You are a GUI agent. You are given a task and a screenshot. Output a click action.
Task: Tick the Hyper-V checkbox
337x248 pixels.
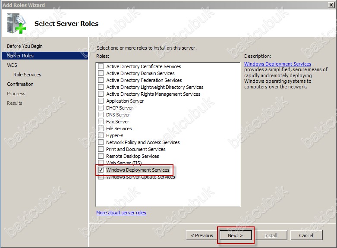tap(101, 135)
